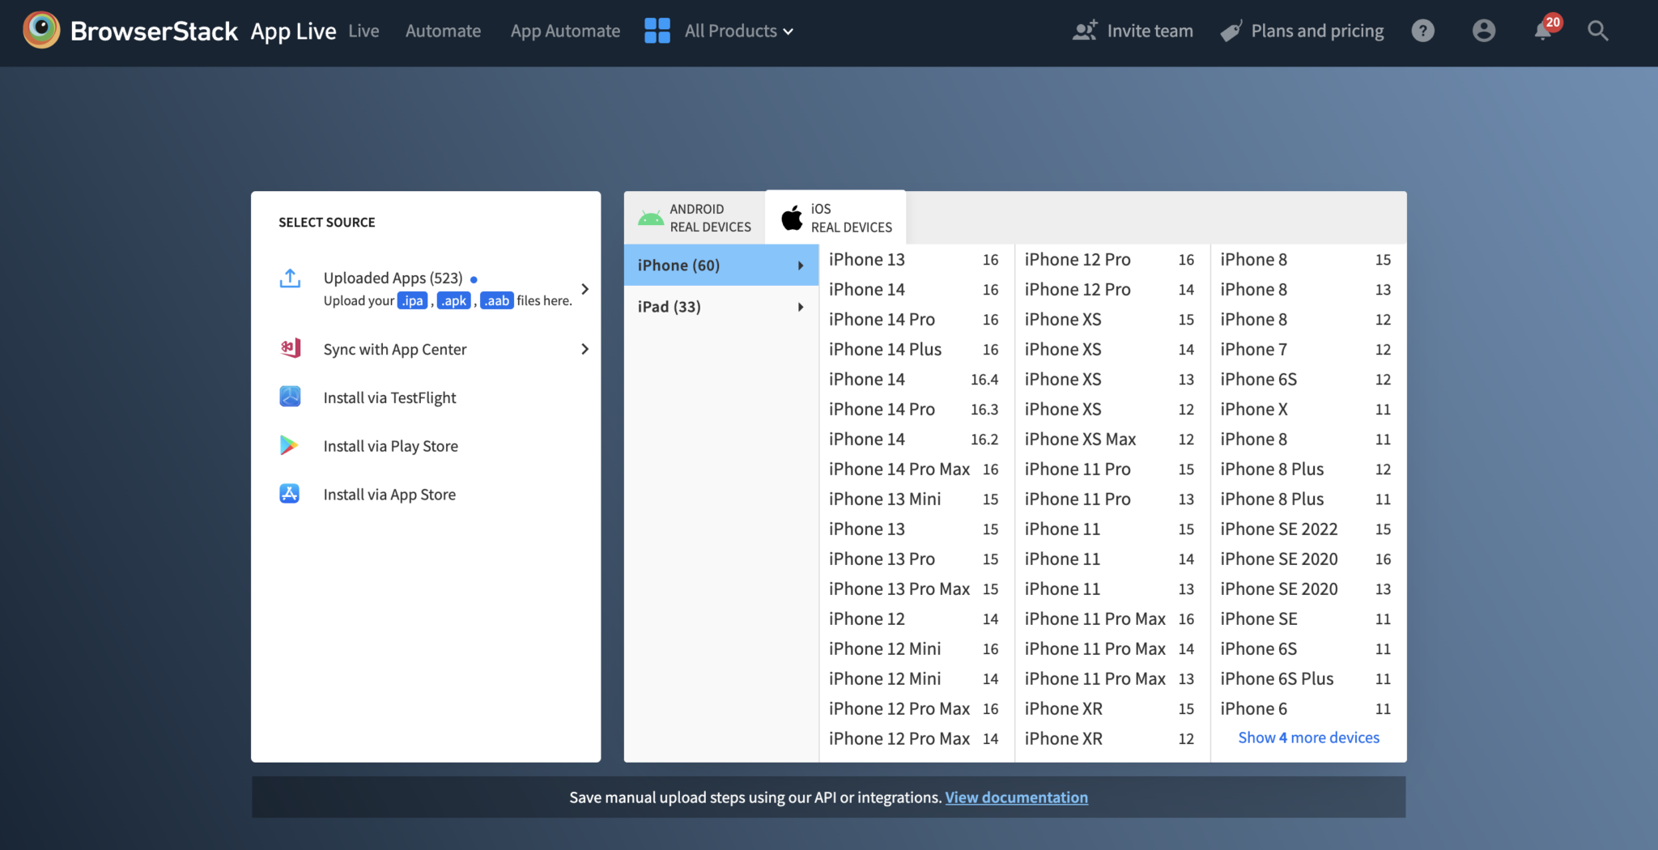Open the notifications bell icon

(1543, 32)
